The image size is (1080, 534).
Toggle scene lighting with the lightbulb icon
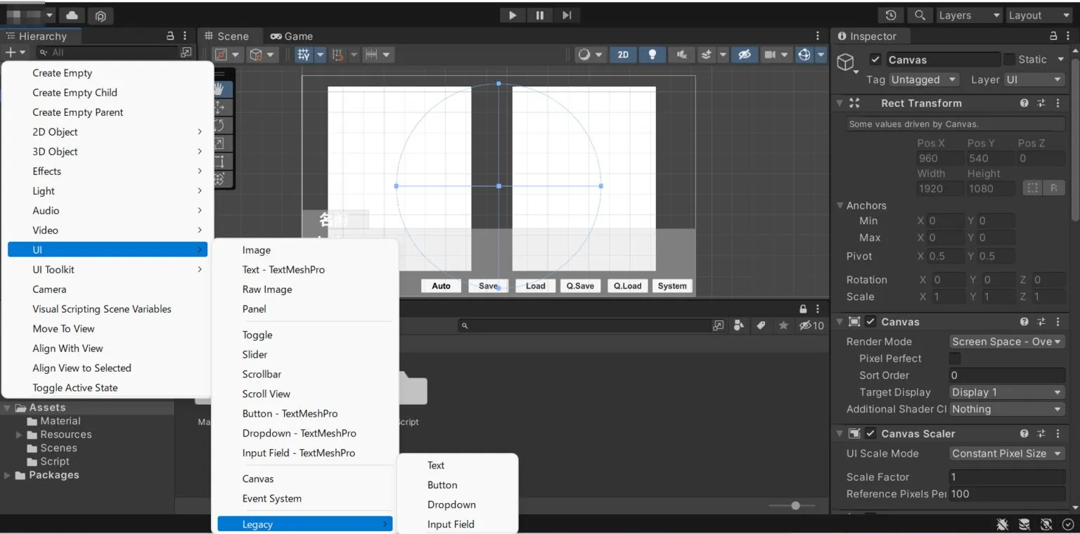click(652, 55)
